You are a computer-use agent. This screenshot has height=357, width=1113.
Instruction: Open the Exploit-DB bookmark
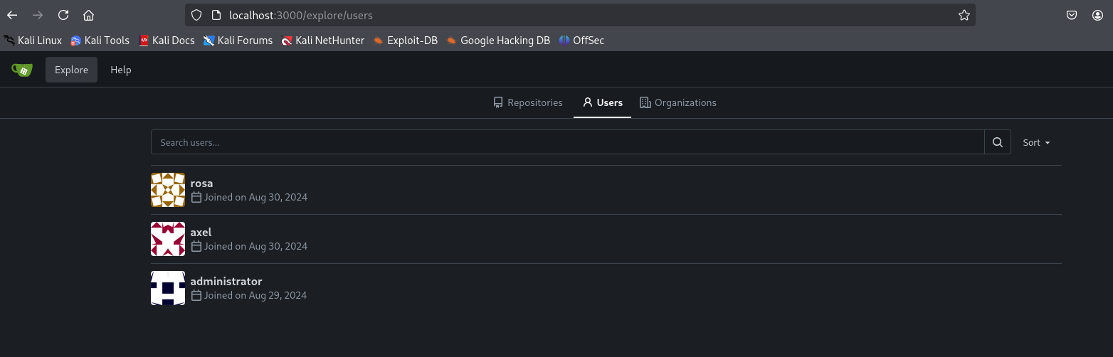point(405,41)
